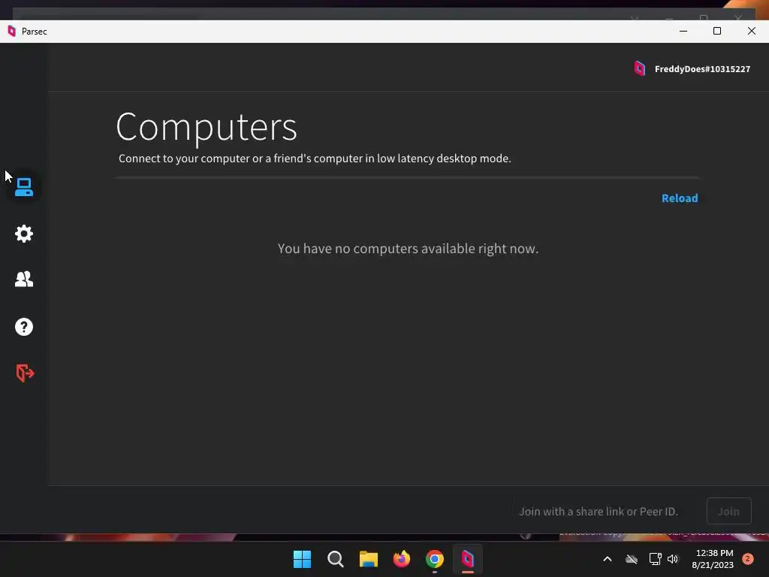Image resolution: width=769 pixels, height=577 pixels.
Task: Click the red log out icon
Action: [25, 373]
